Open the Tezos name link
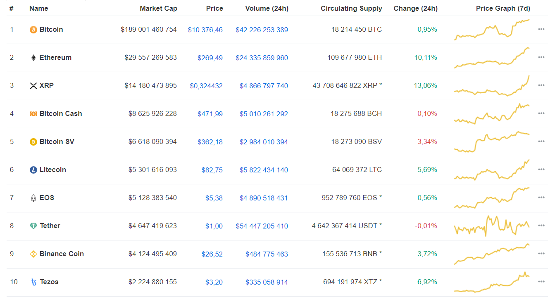 (x=49, y=282)
